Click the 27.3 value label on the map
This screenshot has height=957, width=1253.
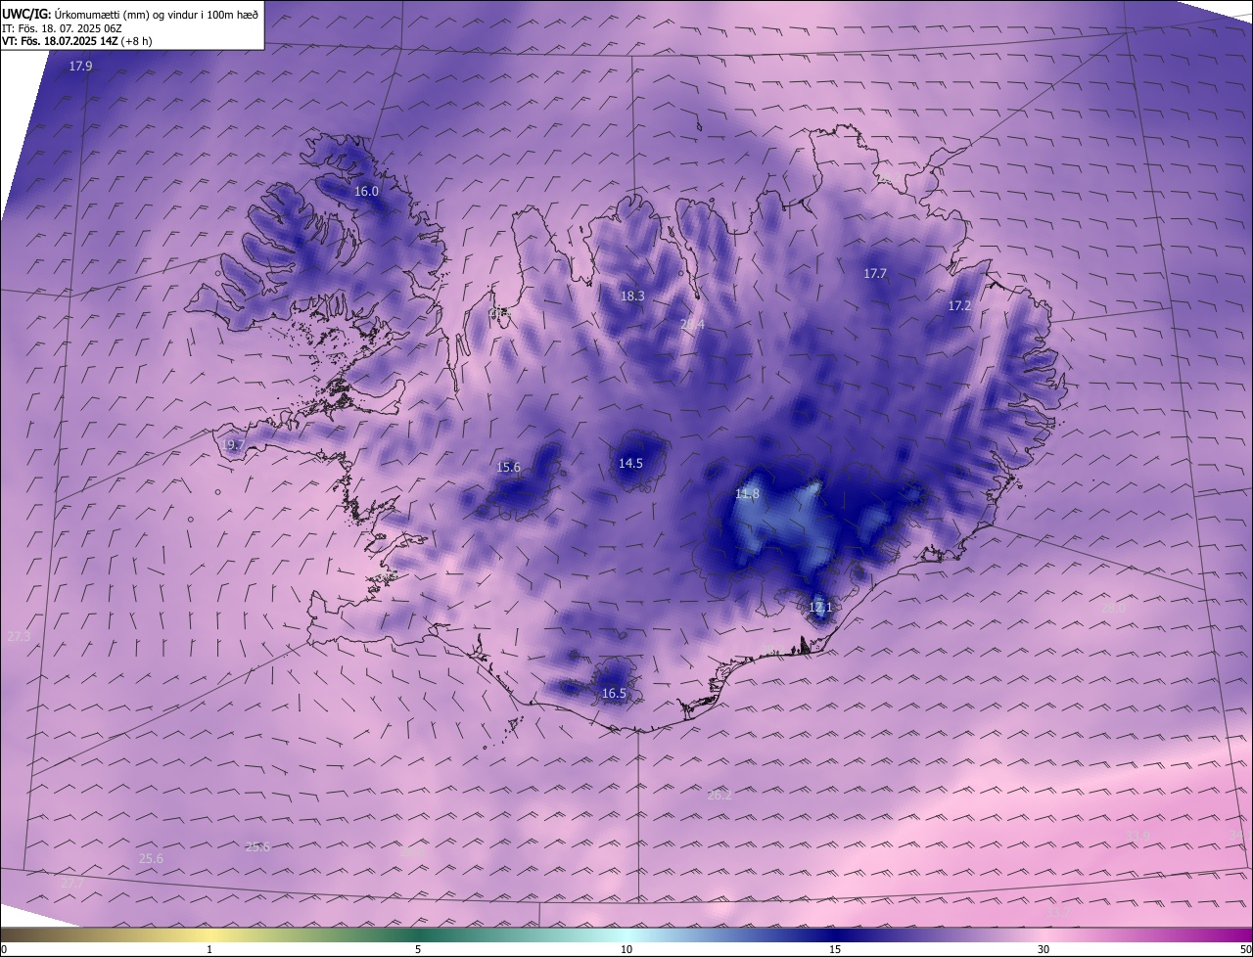(x=19, y=637)
